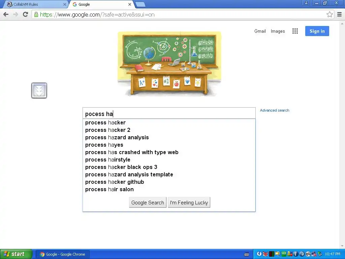Open the Chrome hamburger menu
This screenshot has width=345, height=259.
[340, 15]
